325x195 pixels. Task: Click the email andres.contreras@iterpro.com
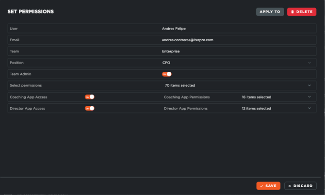pyautogui.click(x=188, y=40)
